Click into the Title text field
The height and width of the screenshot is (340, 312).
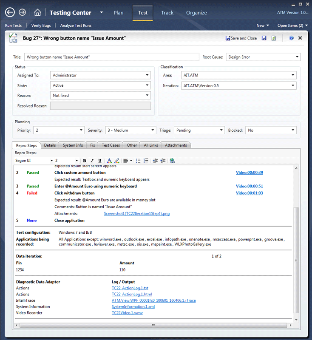(111, 57)
